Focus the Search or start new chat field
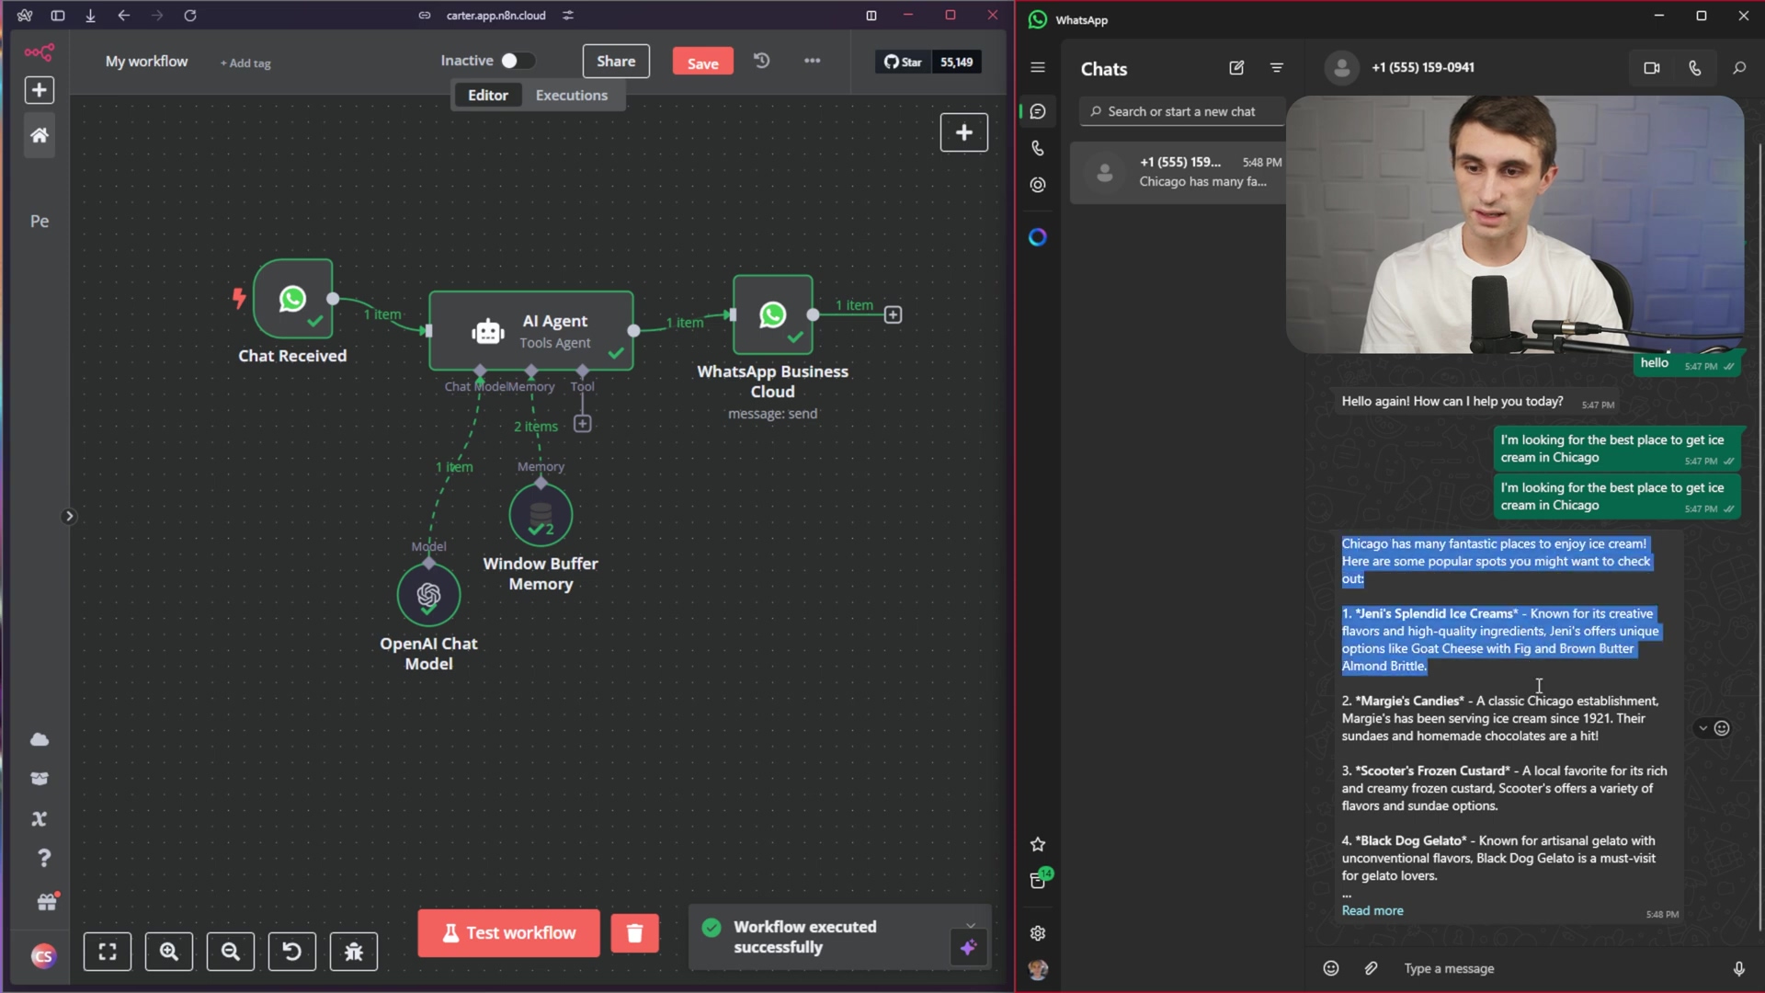 (x=1182, y=111)
